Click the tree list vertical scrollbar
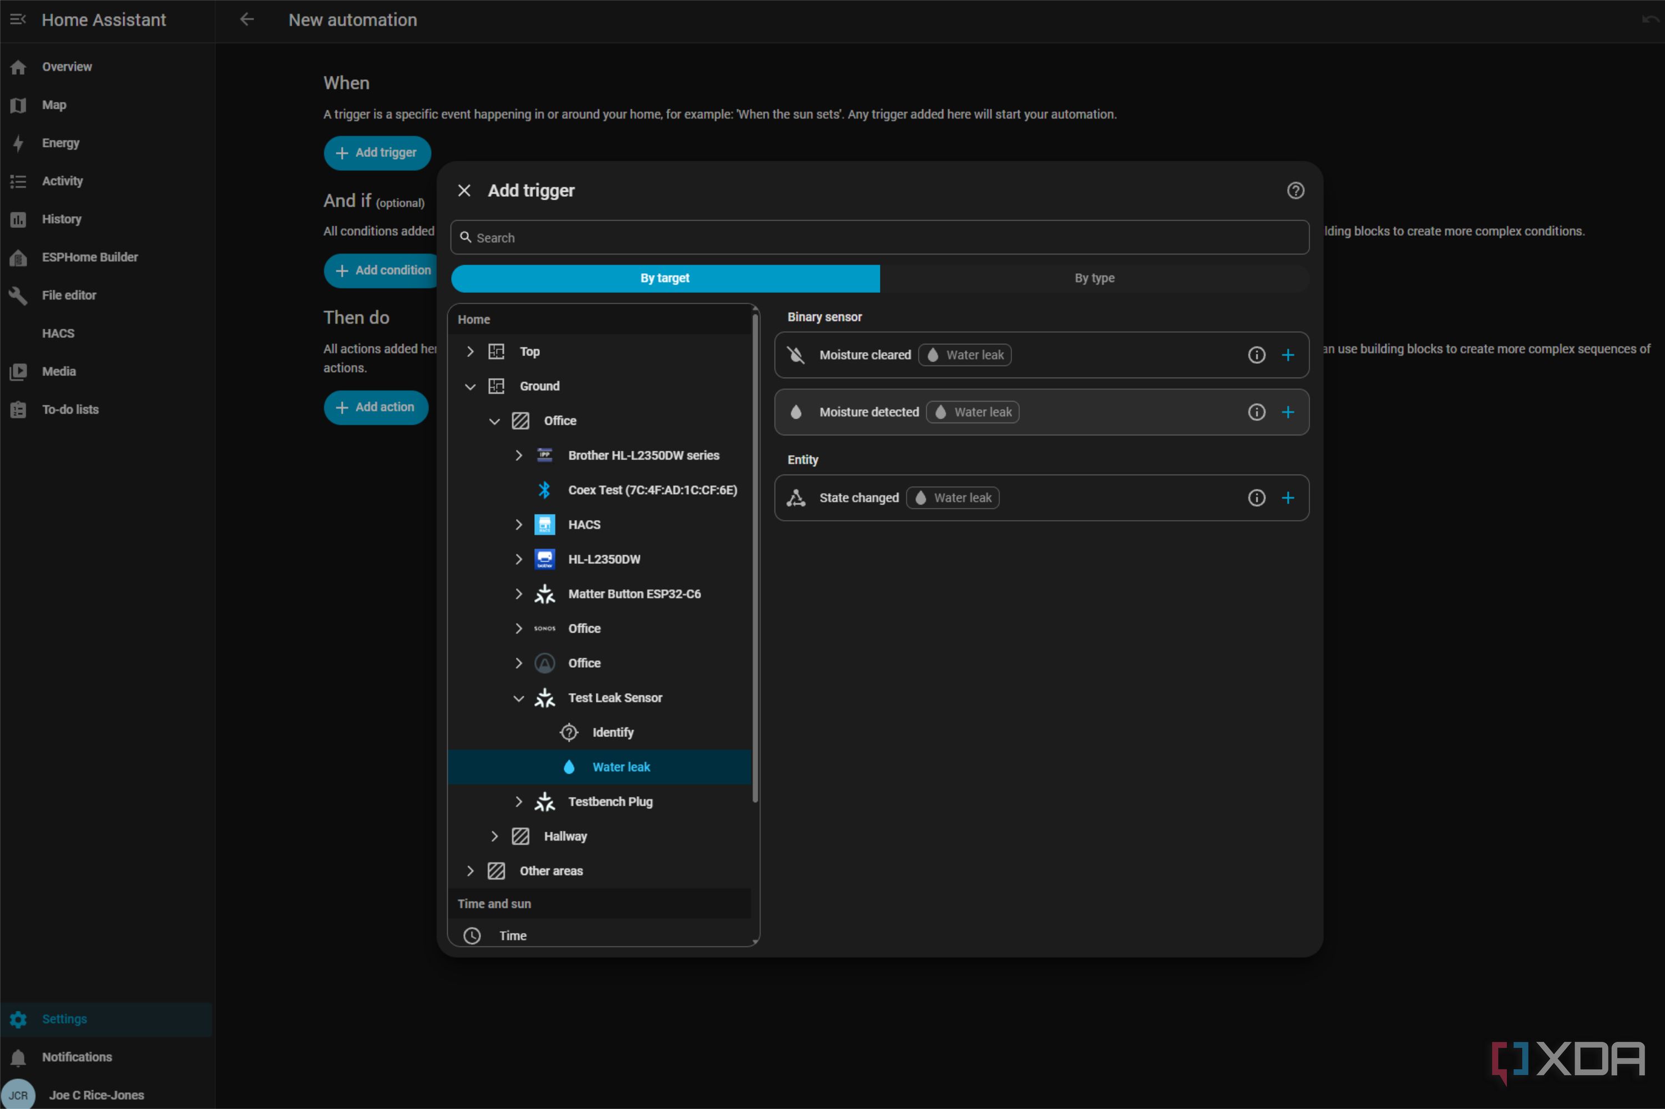This screenshot has width=1665, height=1109. click(755, 559)
